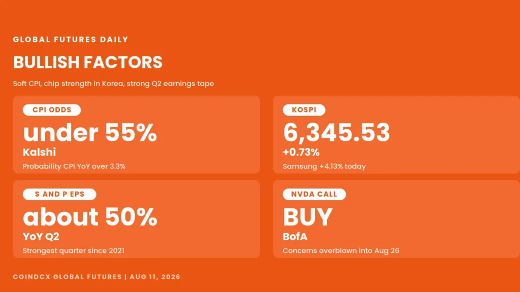Click the YoY Q2 subtitle

tap(41, 237)
